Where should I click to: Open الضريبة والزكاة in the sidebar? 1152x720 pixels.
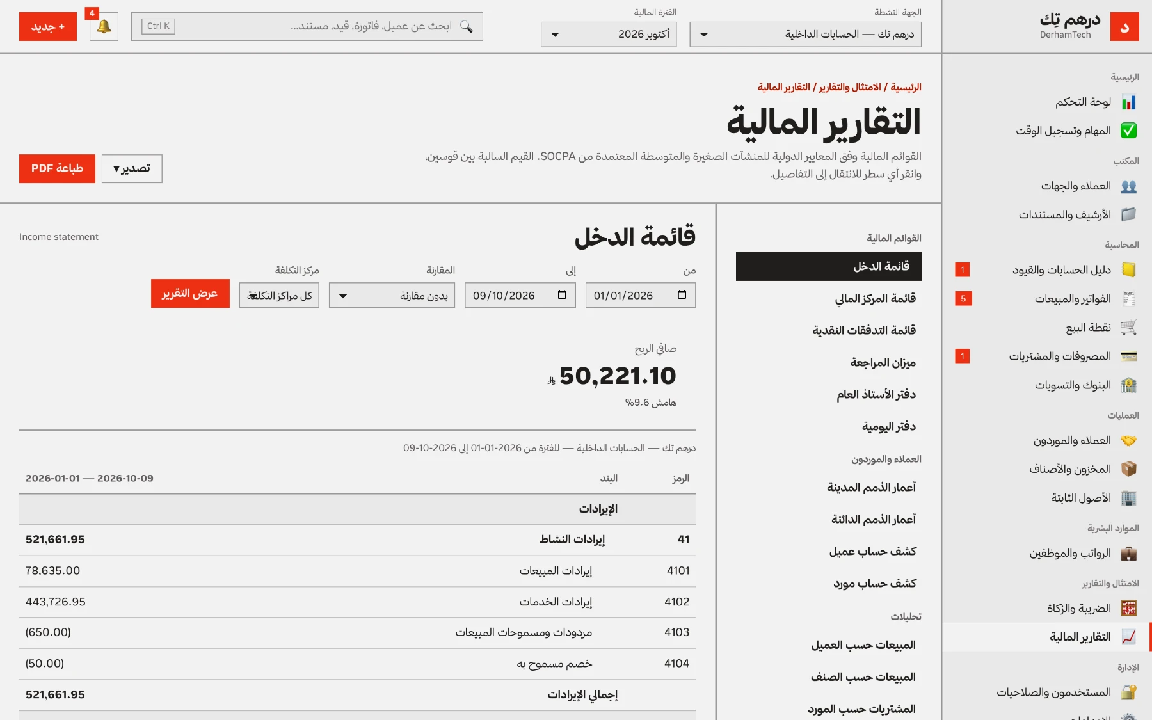[x=1046, y=609]
